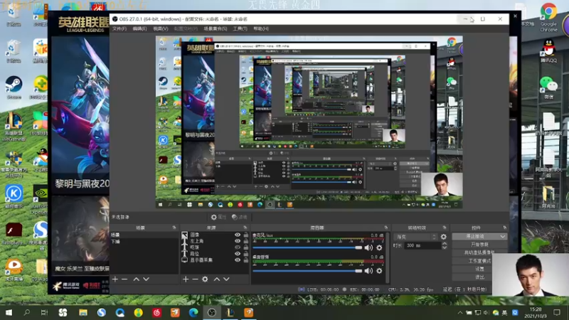
Task: Open the transition type dropdown
Action: pyautogui.click(x=415, y=237)
